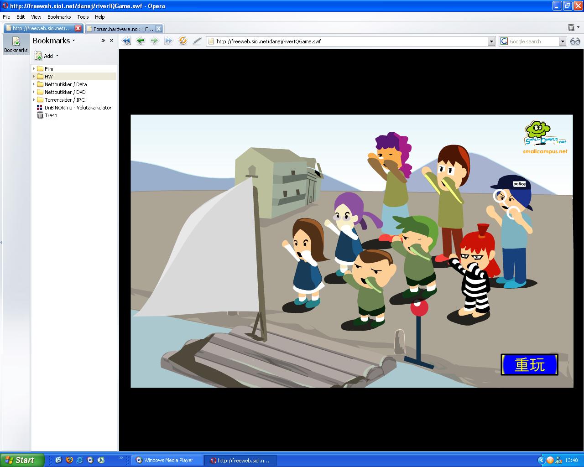Click the Rewind navigation icon
The image size is (584, 467).
tap(126, 41)
